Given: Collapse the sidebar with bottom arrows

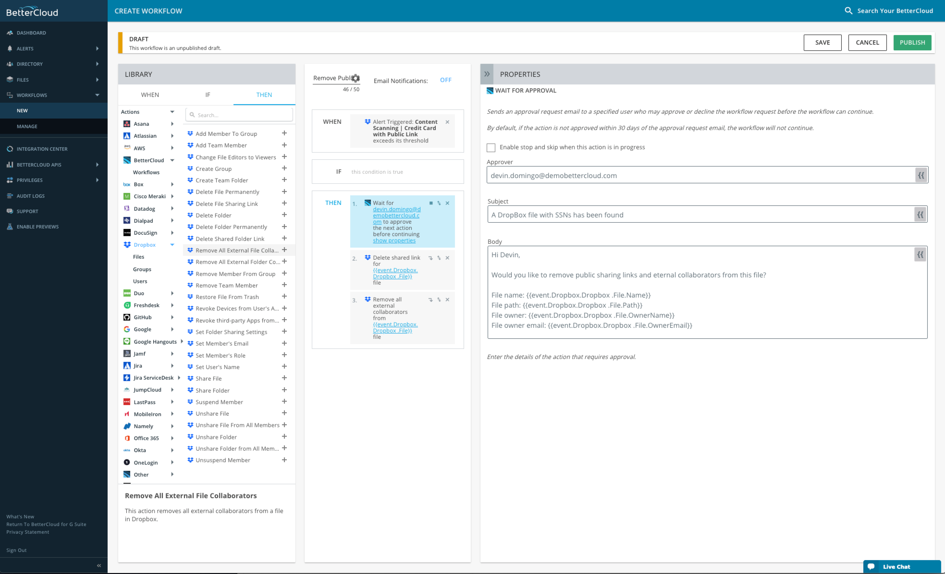Looking at the screenshot, I should [99, 566].
